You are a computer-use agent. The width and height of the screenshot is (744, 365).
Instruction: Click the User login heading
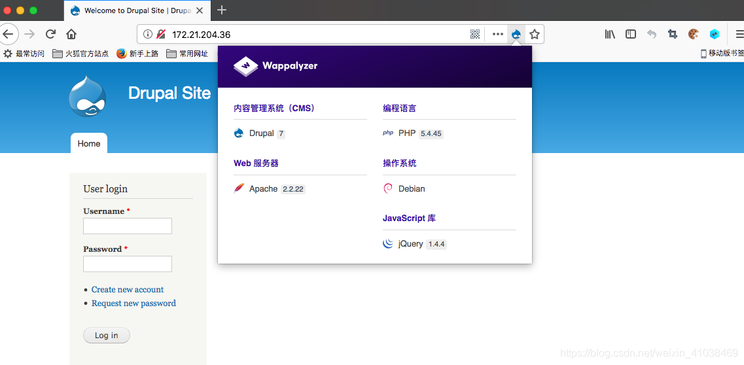tap(105, 188)
